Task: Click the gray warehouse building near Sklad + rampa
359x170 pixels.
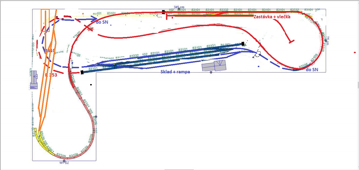Action: [x=214, y=66]
